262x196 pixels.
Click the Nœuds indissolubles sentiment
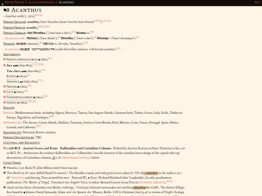22,60
